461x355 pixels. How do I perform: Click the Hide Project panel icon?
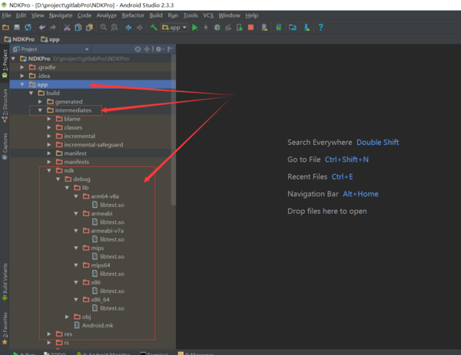click(171, 49)
